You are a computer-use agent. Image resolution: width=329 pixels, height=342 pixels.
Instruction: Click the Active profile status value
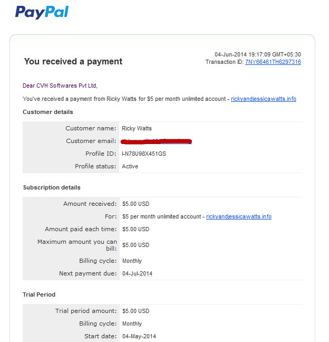130,166
